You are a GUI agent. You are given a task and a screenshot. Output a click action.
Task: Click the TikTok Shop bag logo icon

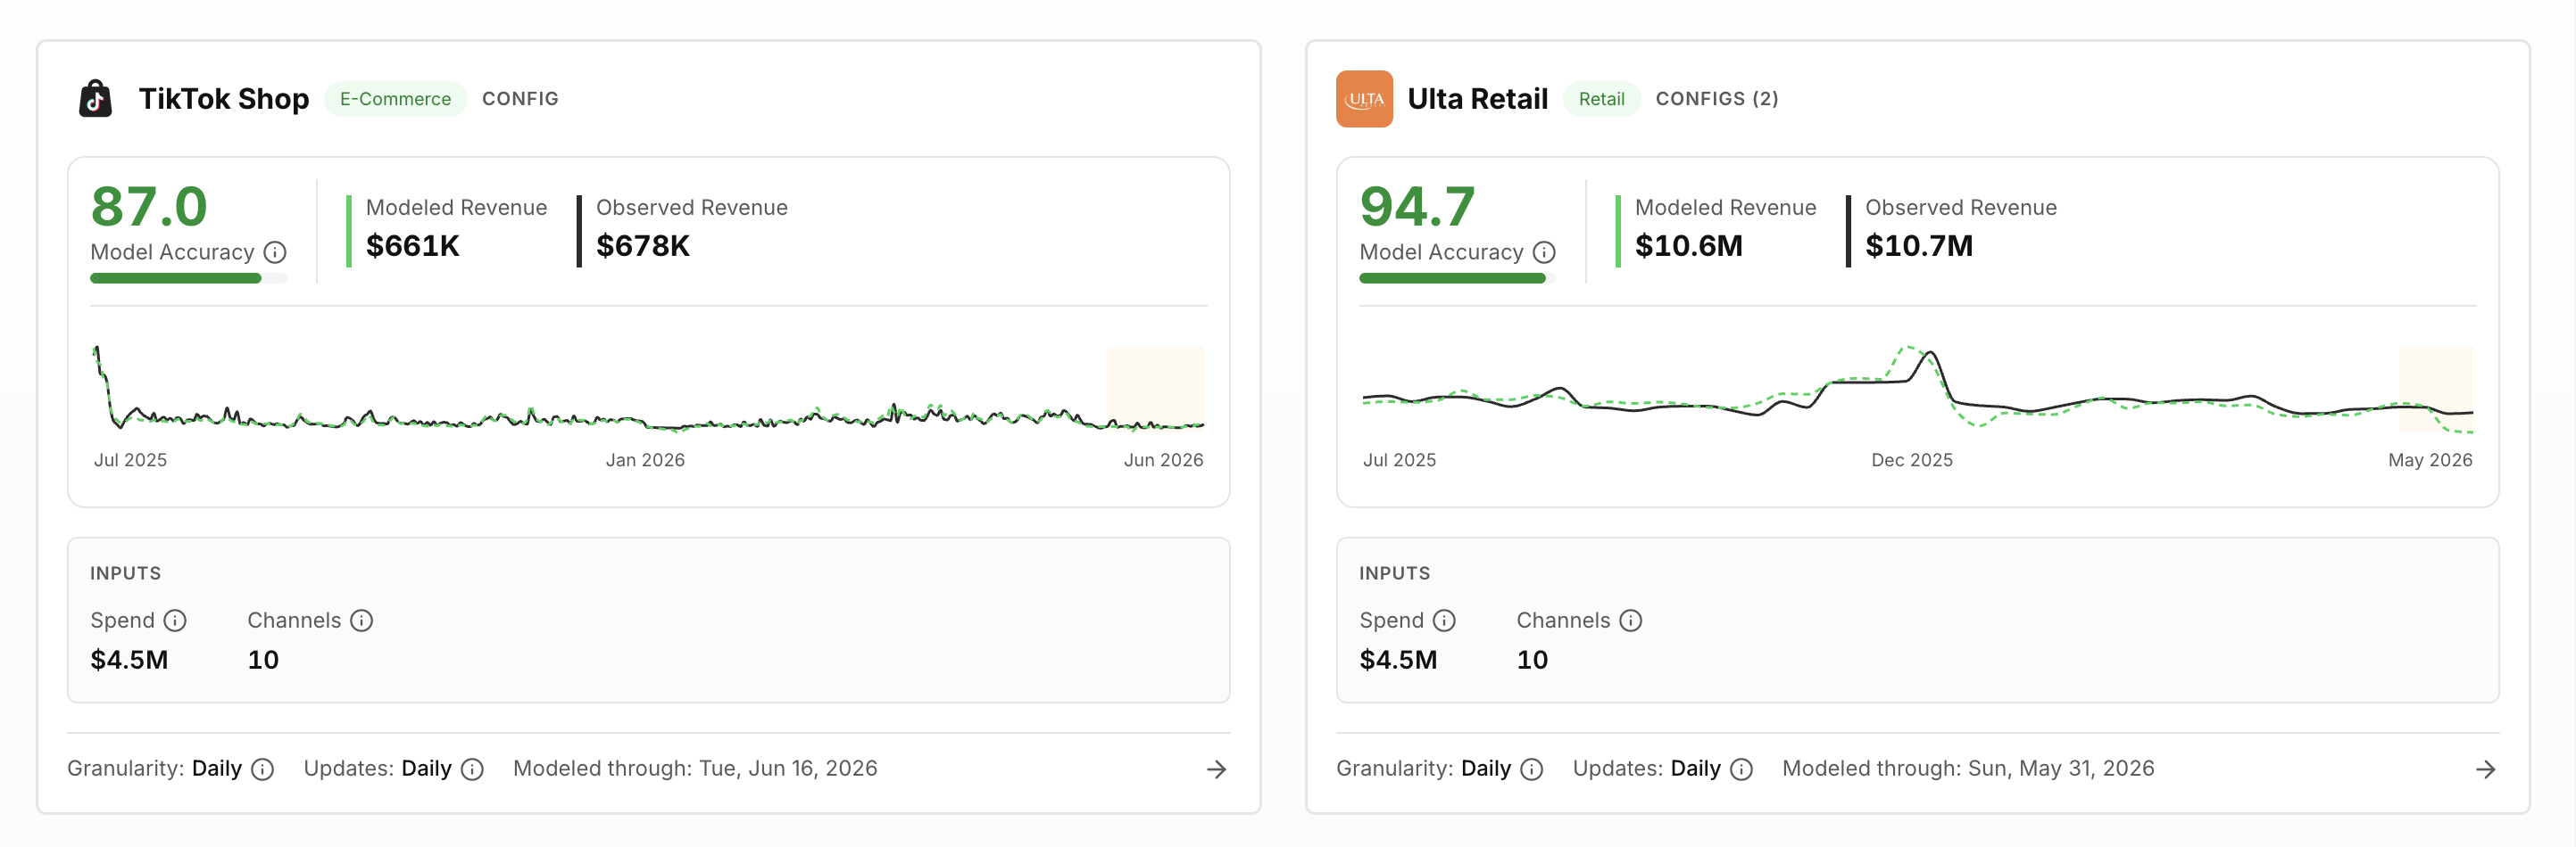pos(95,98)
